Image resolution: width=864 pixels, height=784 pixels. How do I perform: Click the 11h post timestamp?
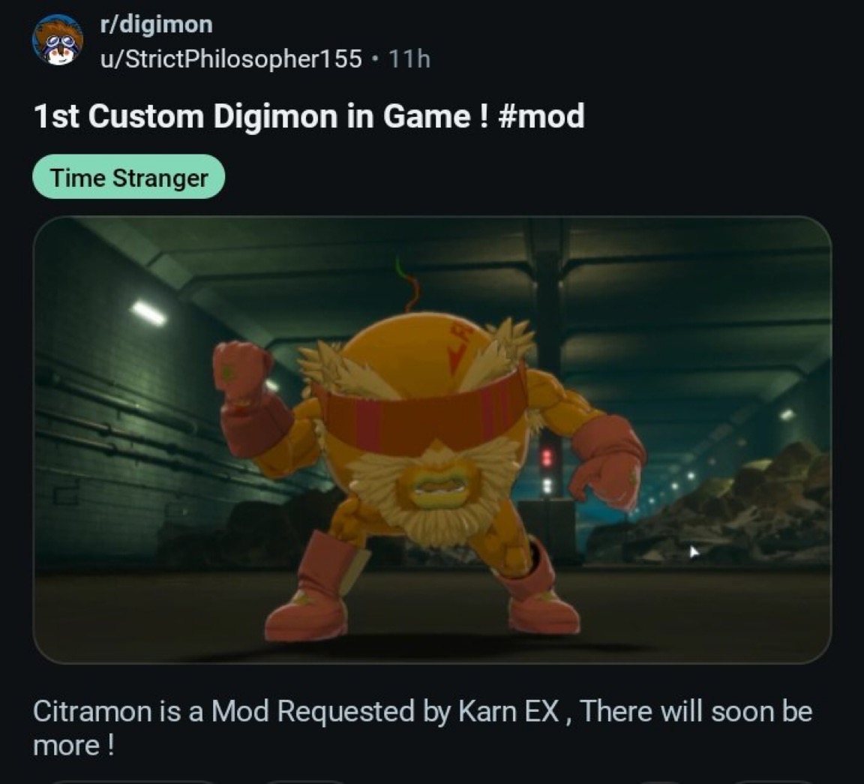[x=409, y=59]
